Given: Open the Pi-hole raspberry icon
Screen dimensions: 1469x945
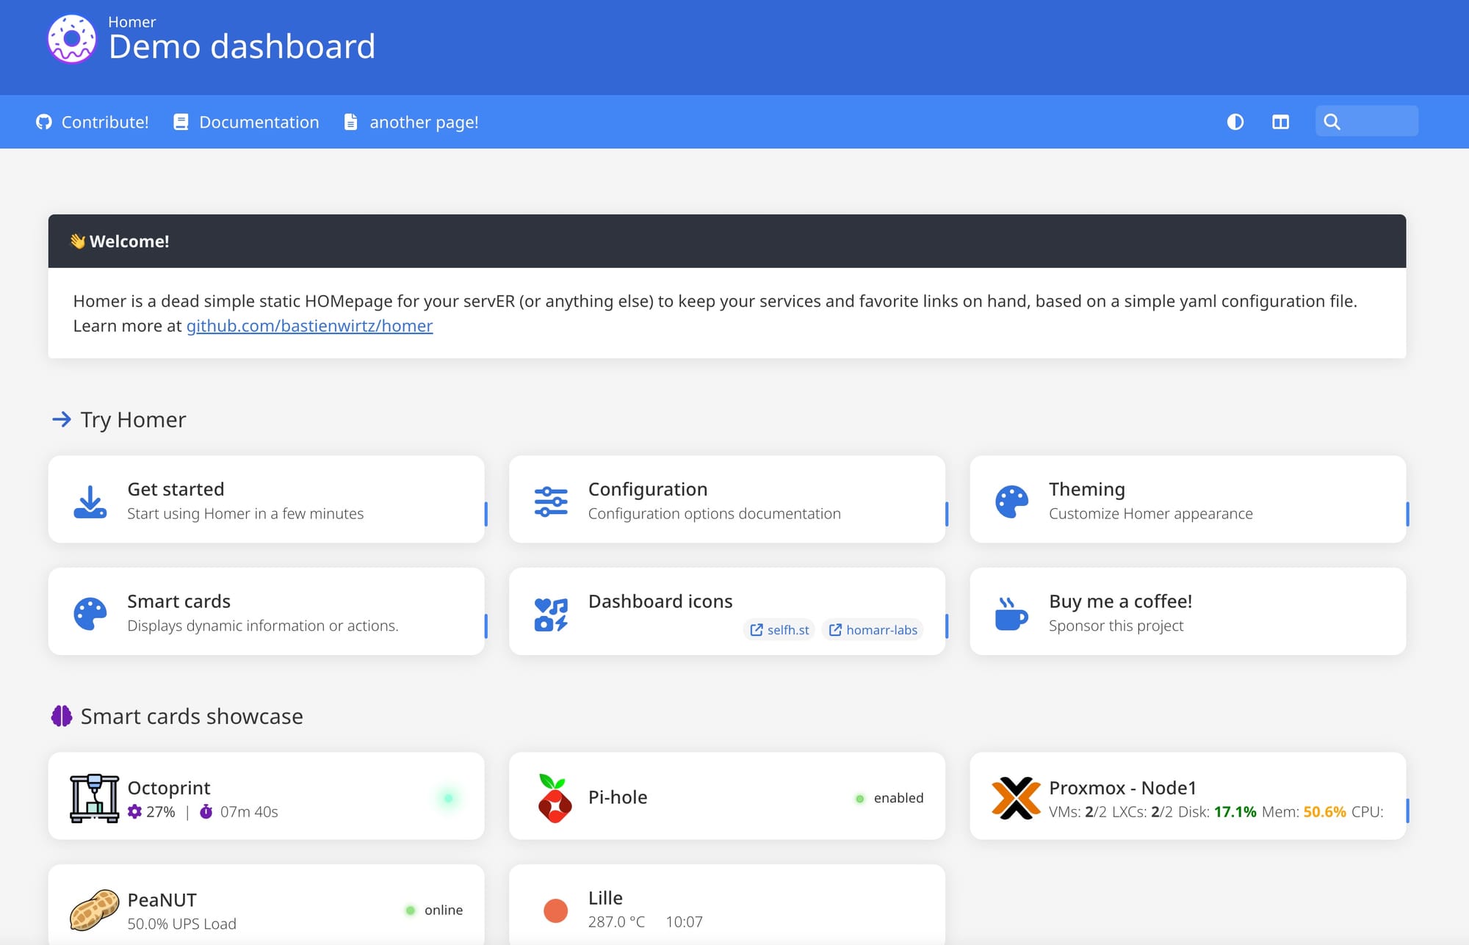Looking at the screenshot, I should coord(555,798).
